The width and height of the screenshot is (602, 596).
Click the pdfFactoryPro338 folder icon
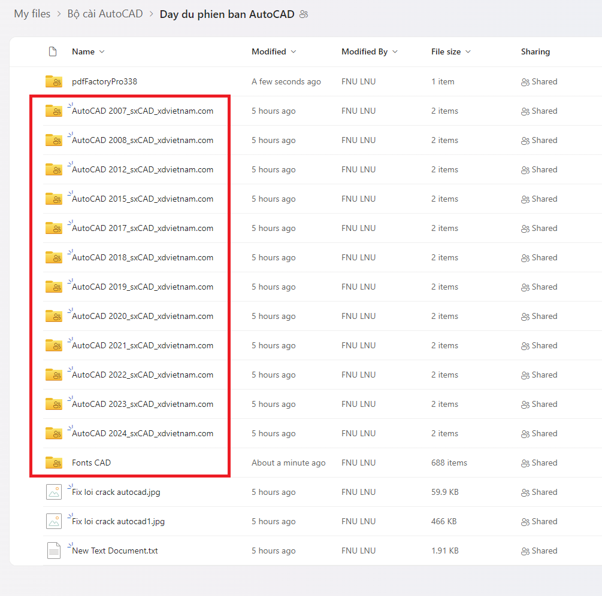(x=53, y=81)
